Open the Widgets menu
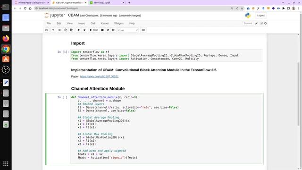Image resolution: width=302 pixels, height=170 pixels. pyautogui.click(x=119, y=23)
